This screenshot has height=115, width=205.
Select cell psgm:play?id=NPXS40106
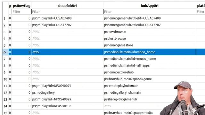coord(67,106)
